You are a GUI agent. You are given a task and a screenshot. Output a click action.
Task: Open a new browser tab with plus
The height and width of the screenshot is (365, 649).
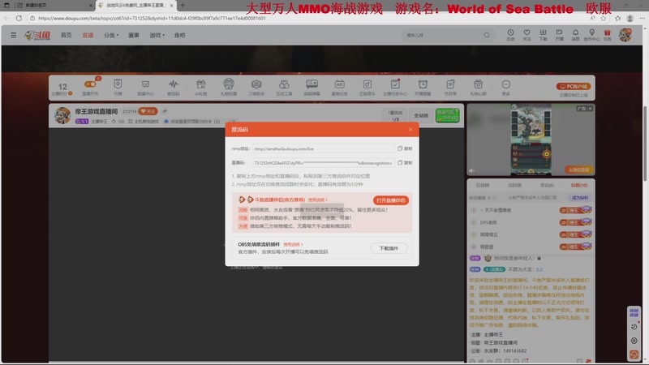[183, 6]
